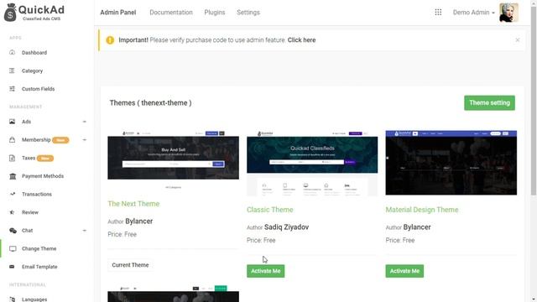Open Transactions in the sidebar
The width and height of the screenshot is (537, 302).
pos(37,194)
